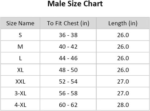Select the S size cell
Screen dimensions: 150x111
coord(20,35)
